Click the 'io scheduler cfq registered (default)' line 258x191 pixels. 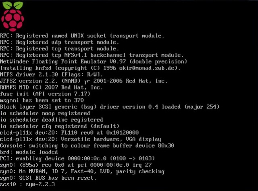pos(60,127)
